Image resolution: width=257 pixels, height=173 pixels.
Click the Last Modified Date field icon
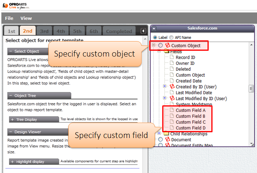point(172,92)
